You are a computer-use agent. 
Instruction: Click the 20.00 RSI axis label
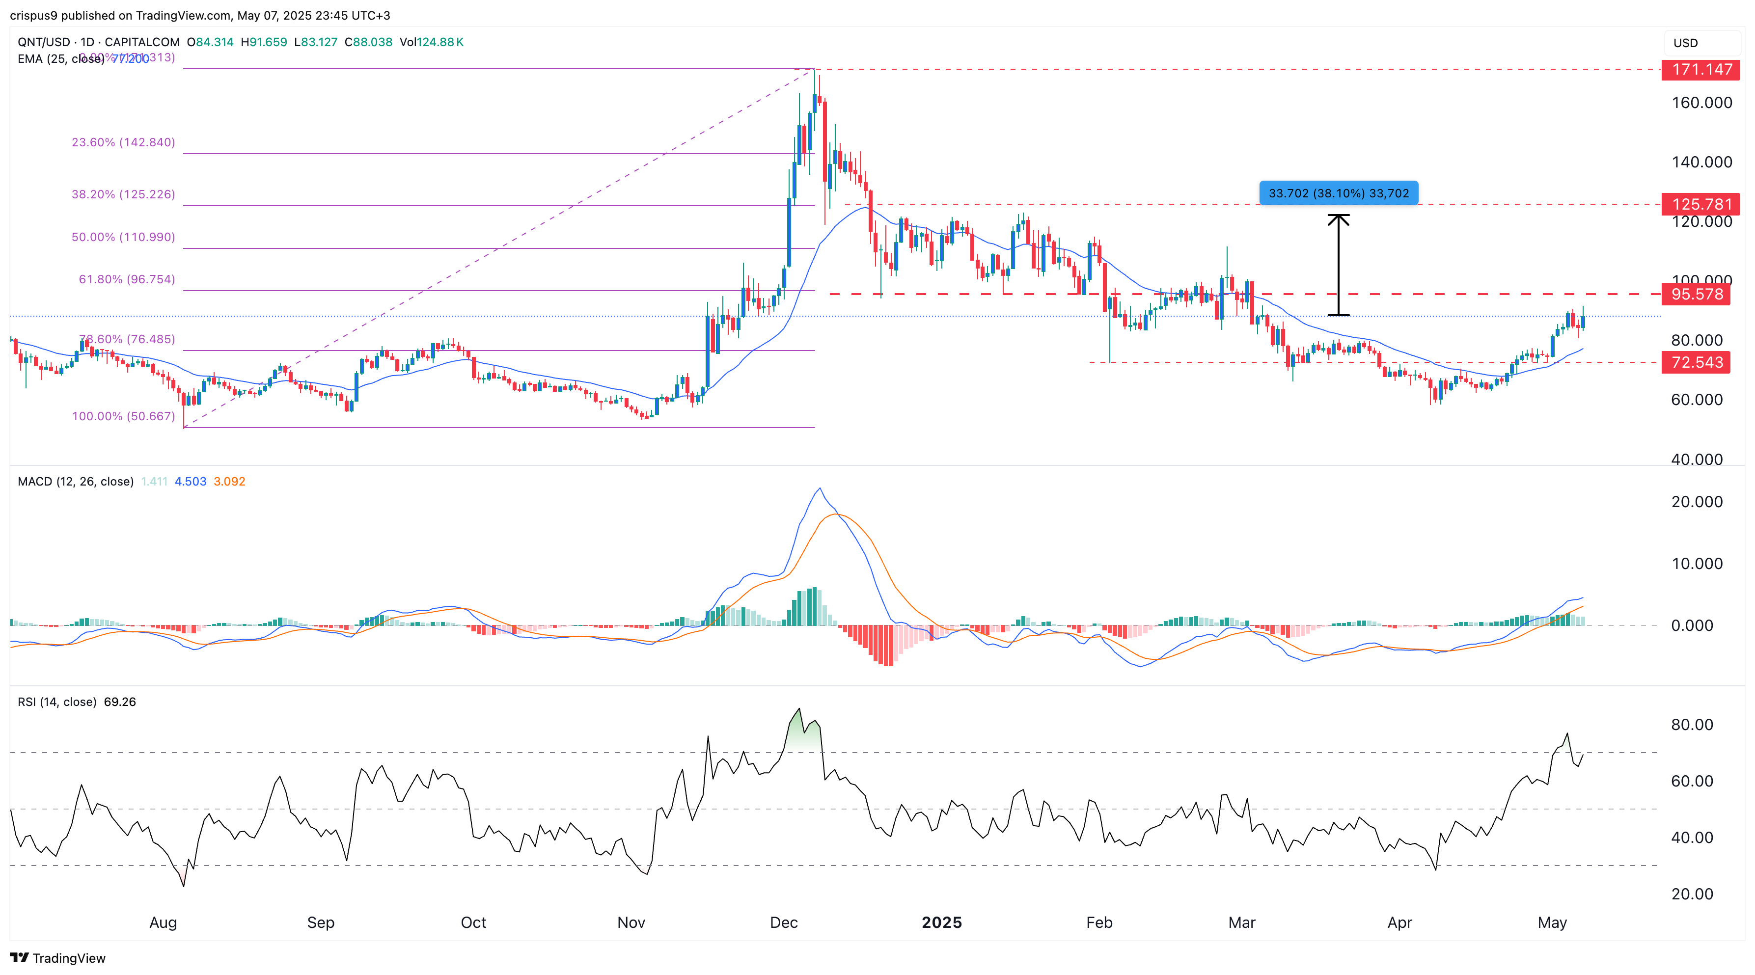click(1692, 894)
